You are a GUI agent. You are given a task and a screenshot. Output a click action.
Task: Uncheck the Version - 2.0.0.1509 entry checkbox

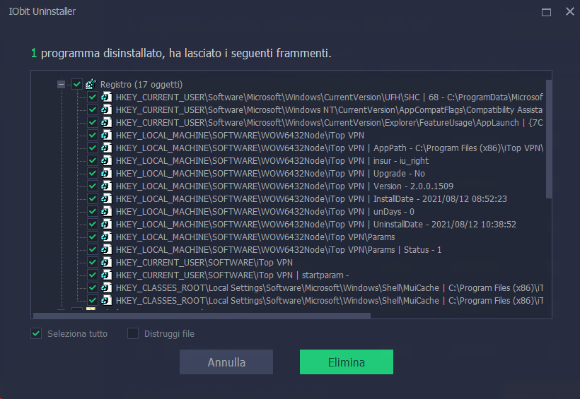point(93,186)
